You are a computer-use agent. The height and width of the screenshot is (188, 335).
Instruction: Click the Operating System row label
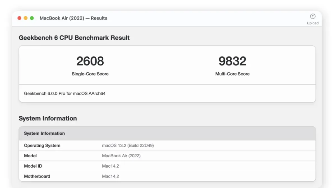tap(42, 145)
